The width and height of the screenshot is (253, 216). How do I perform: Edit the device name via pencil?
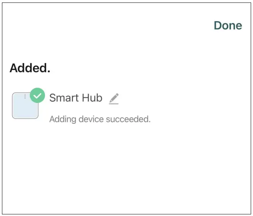tap(114, 99)
